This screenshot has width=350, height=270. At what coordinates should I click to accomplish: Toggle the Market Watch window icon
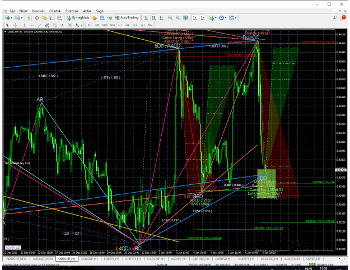[29, 18]
